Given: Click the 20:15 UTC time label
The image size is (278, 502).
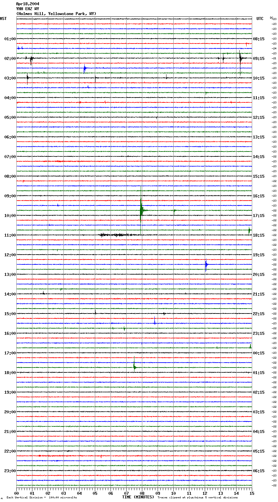Looking at the screenshot, I should [259, 275].
